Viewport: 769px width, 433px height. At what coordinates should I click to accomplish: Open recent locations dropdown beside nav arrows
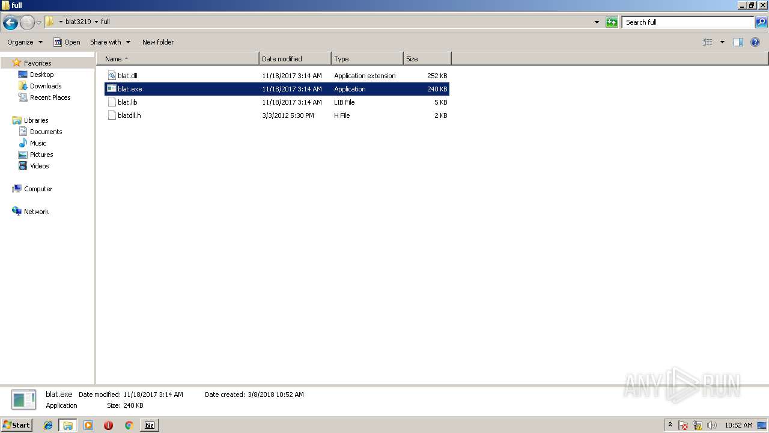39,23
